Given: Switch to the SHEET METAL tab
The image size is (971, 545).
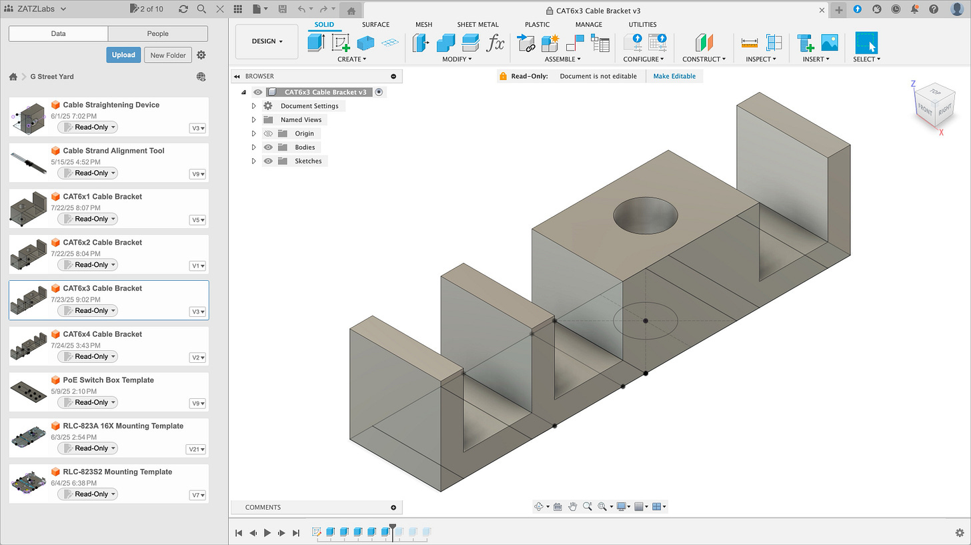Looking at the screenshot, I should pyautogui.click(x=477, y=25).
